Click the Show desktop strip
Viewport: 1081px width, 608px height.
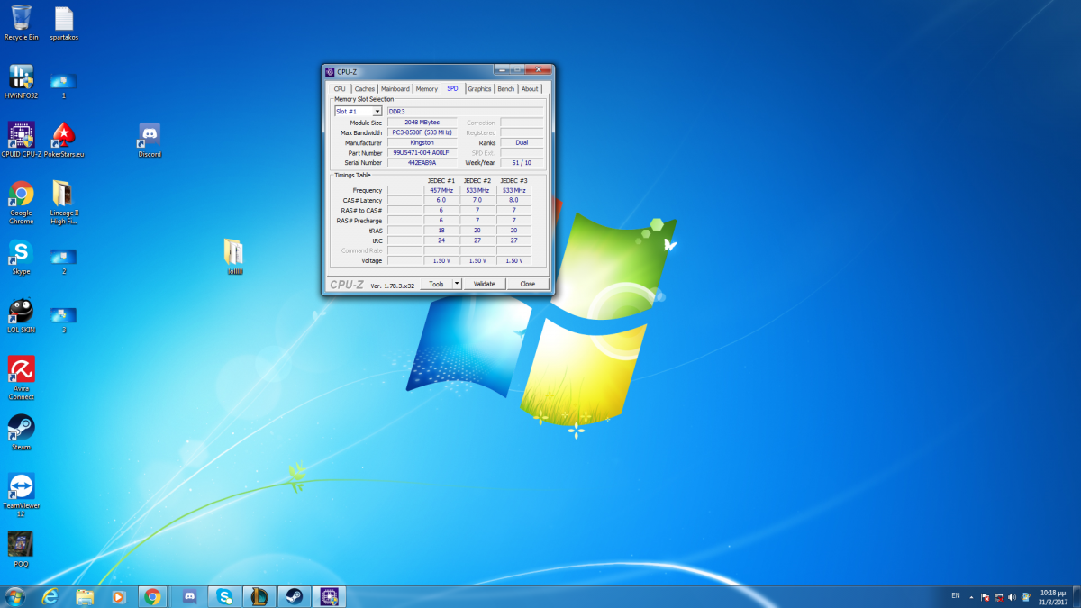pos(1076,596)
